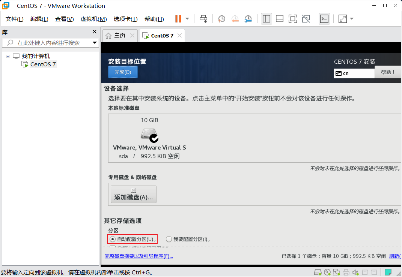Switch to Unity mode icon
402x277 pixels.
[x=306, y=19]
